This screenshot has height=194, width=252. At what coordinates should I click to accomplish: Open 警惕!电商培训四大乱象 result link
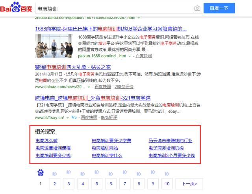click(x=73, y=67)
